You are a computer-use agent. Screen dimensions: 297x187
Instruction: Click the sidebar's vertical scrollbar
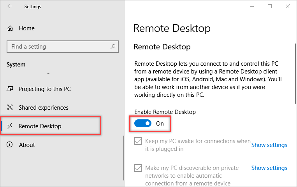pos(123,157)
